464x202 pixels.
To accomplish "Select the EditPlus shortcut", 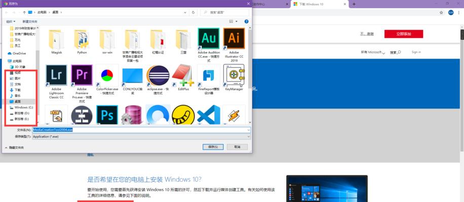I will [183, 77].
